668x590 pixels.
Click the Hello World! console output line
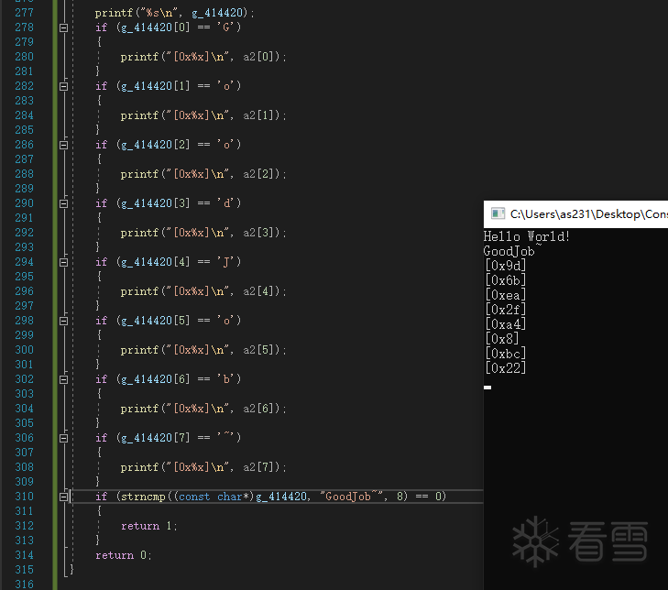[527, 236]
